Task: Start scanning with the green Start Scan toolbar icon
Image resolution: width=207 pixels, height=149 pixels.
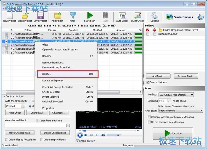Action: tap(90, 17)
